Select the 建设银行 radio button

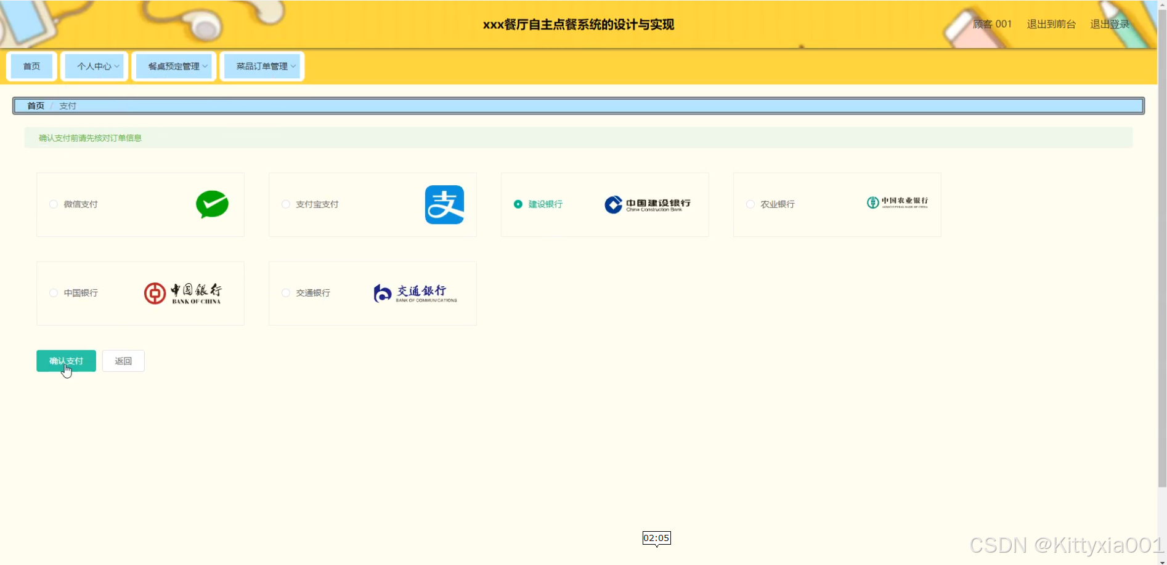click(518, 204)
